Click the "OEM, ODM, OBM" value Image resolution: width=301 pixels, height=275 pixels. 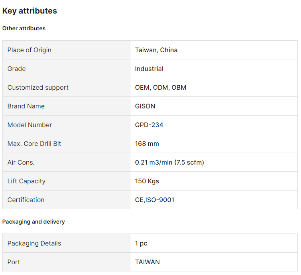click(x=161, y=87)
